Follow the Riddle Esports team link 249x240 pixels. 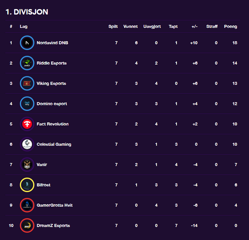click(x=52, y=63)
